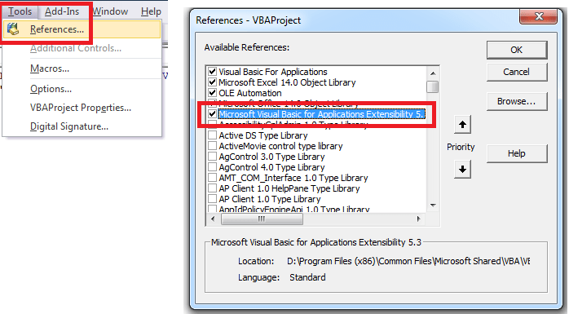Viewport: 569px width, 314px height.
Task: Move reference priority down arrow
Action: pos(462,169)
